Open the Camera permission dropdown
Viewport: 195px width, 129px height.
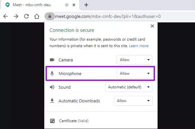[x=134, y=60]
